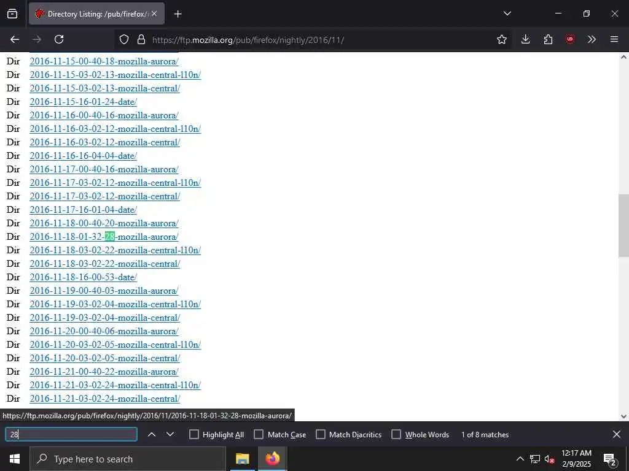Open 2016-11-16-03-02-12-mozilla-central directory
Viewport: 629px width, 471px height.
click(x=104, y=142)
